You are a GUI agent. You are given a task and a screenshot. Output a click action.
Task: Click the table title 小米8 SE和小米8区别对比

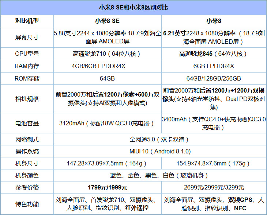(133, 7)
